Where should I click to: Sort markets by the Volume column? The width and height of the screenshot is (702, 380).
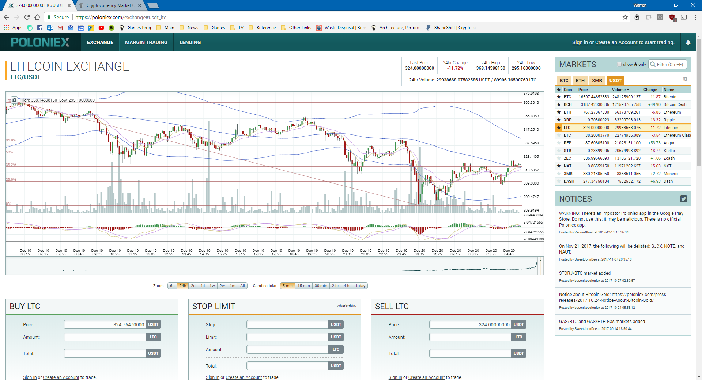620,90
